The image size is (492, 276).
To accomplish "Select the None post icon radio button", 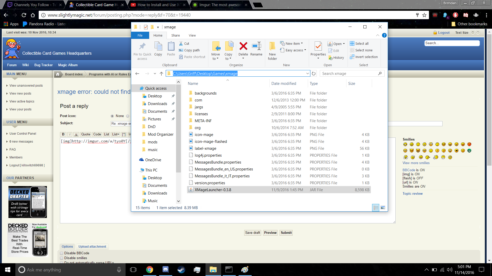I will click(x=112, y=116).
